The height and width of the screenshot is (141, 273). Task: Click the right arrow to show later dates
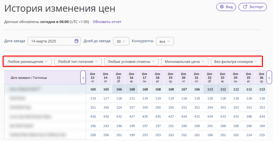[269, 77]
